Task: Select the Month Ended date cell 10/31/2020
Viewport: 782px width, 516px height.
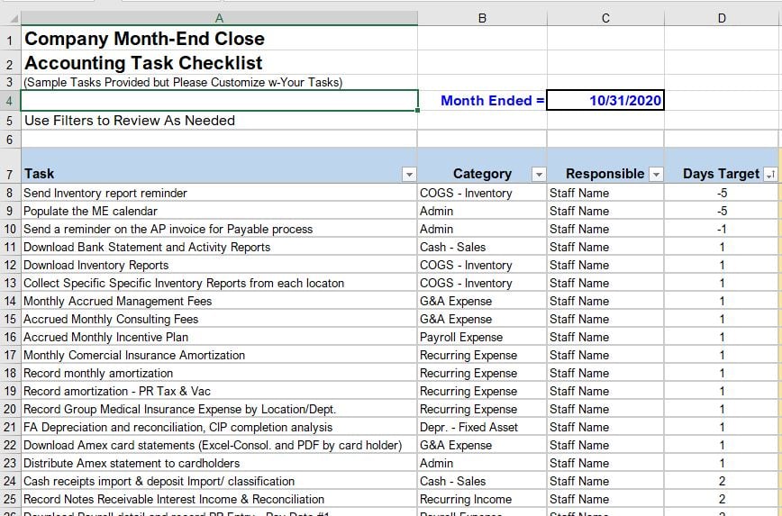Action: pos(605,100)
